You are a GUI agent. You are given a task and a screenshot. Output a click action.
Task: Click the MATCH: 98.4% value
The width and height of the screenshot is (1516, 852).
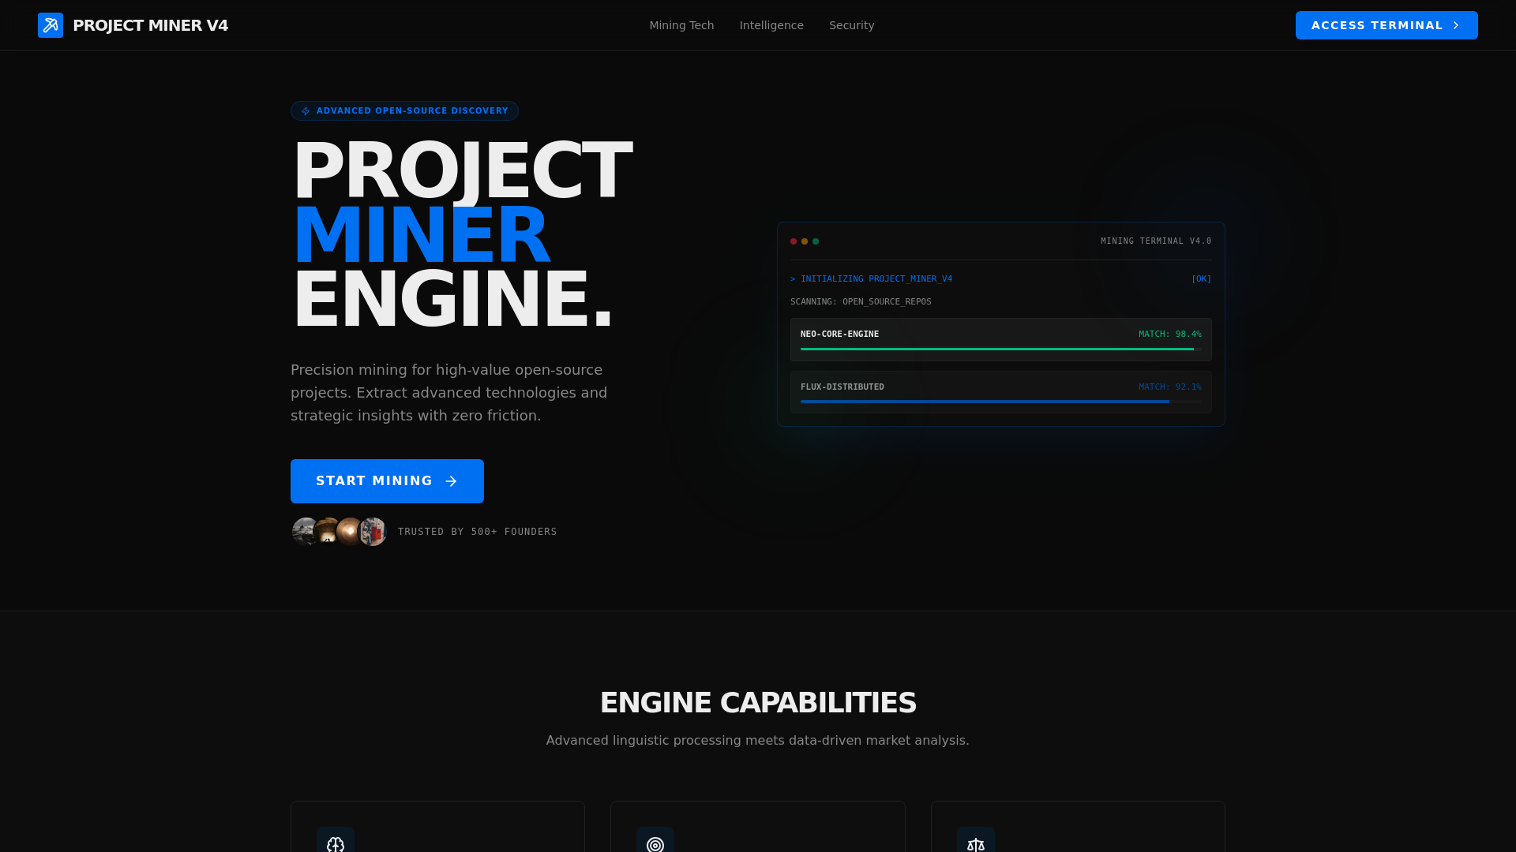click(1170, 334)
